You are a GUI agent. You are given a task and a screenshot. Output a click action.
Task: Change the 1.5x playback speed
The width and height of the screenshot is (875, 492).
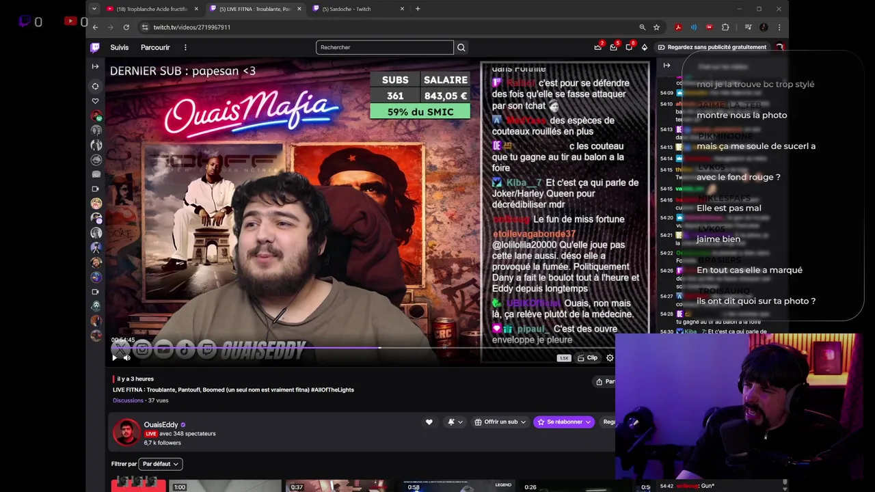point(564,358)
